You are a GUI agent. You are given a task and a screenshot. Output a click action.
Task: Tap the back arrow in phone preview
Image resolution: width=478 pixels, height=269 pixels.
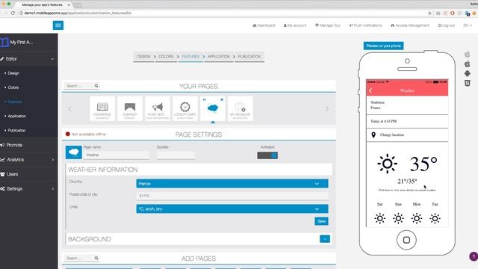coord(370,90)
